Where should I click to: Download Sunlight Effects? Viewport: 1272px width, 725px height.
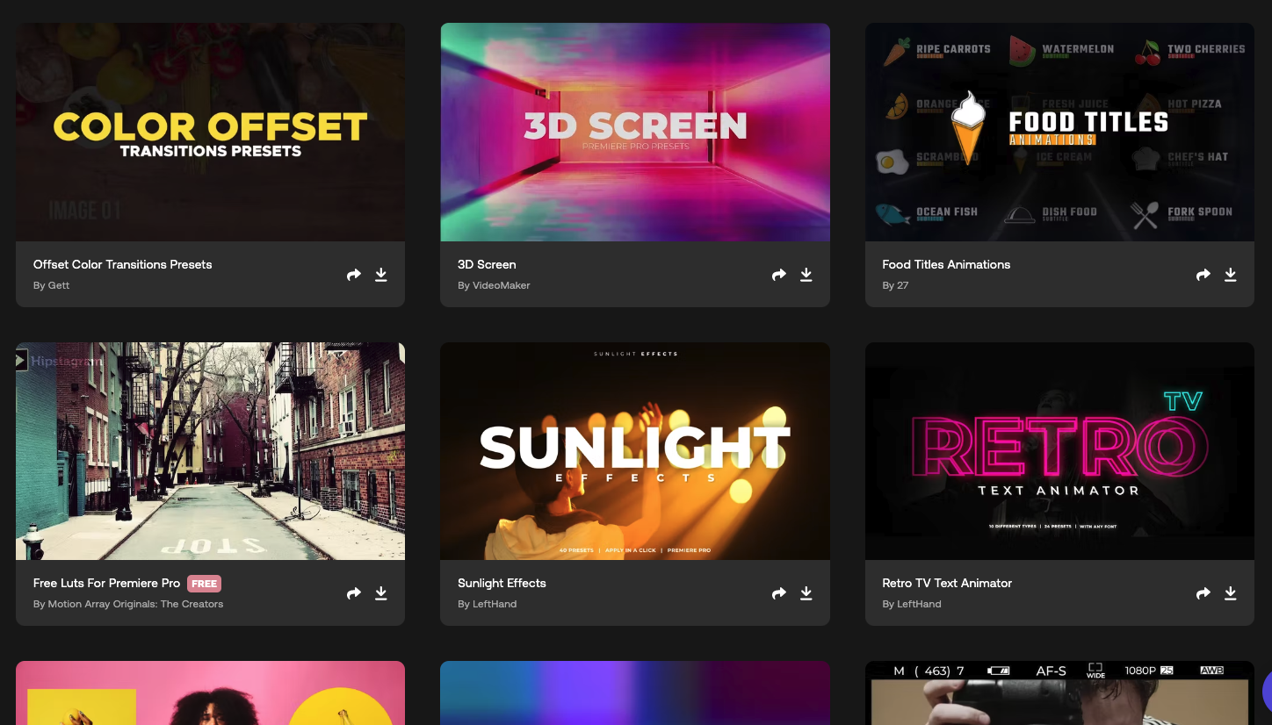(x=806, y=593)
